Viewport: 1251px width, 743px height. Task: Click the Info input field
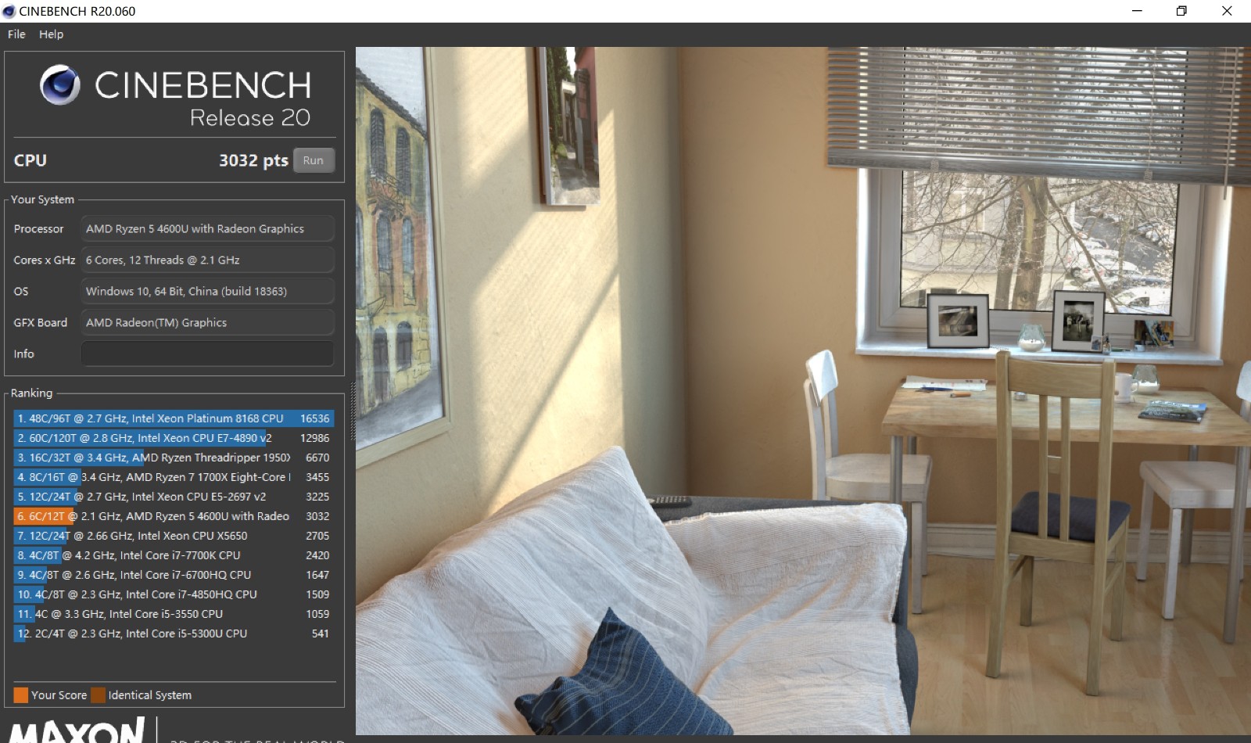point(207,354)
